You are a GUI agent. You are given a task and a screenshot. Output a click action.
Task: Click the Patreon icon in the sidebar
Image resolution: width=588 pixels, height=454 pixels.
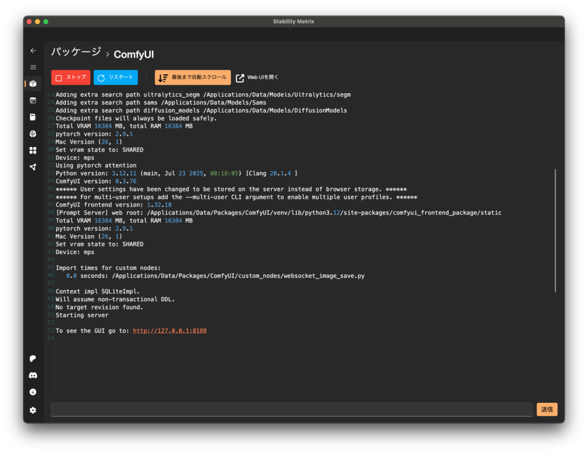point(33,359)
